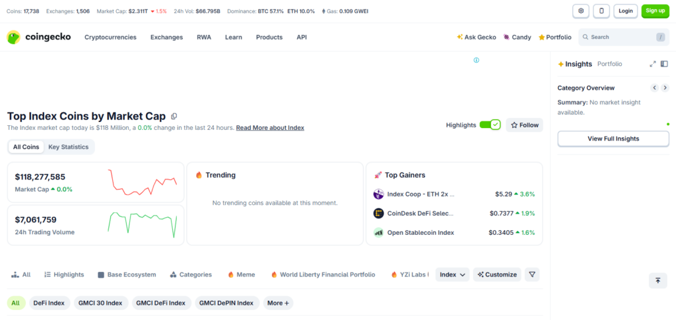
Task: Select the Meme category tab
Action: [242, 274]
